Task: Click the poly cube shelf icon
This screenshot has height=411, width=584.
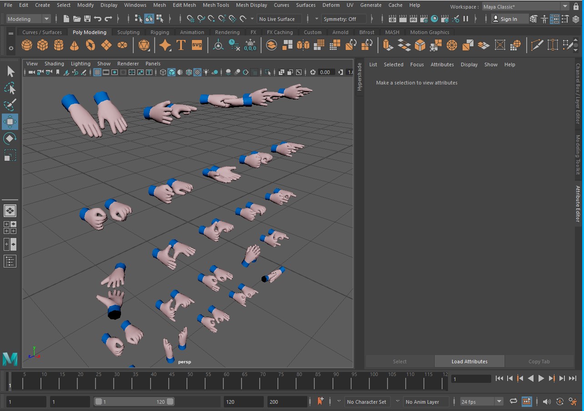Action: pos(43,45)
